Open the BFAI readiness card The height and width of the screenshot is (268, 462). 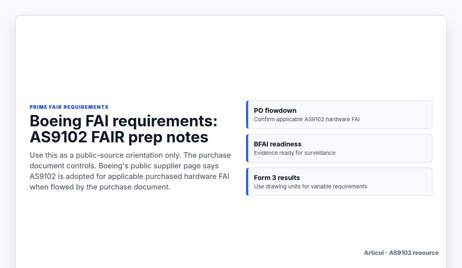click(339, 148)
